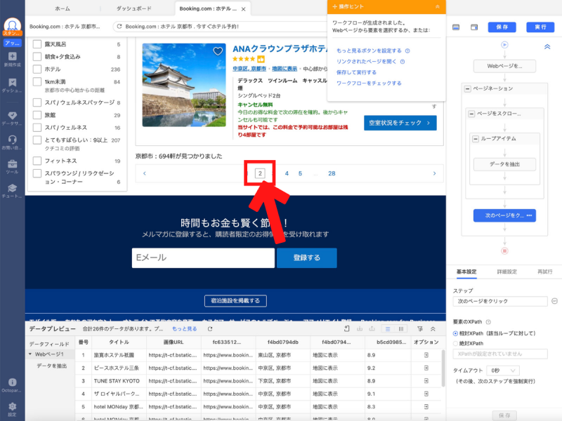The height and width of the screenshot is (421, 562).
Task: Check the 1km未満 filter checkbox
Action: coord(37,81)
